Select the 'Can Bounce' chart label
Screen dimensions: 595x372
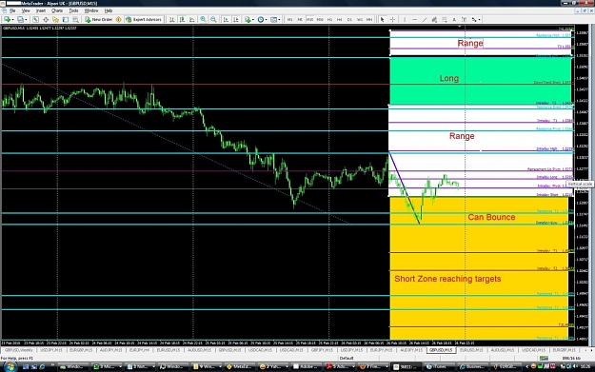click(x=491, y=217)
